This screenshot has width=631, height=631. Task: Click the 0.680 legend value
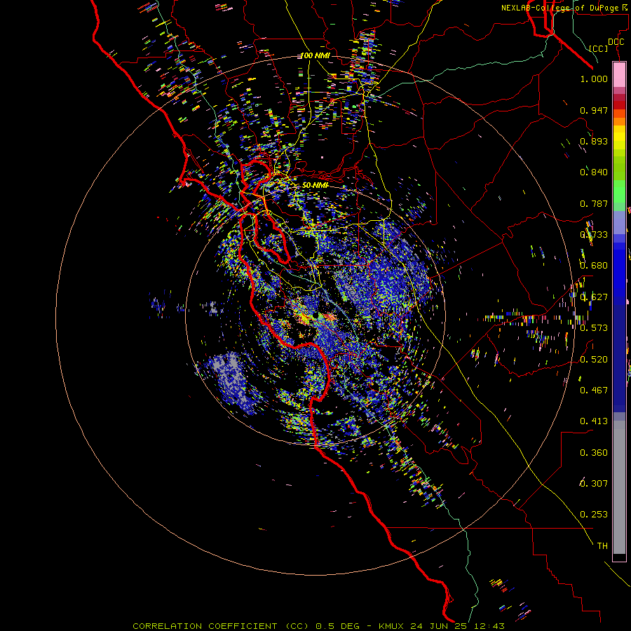coord(594,266)
